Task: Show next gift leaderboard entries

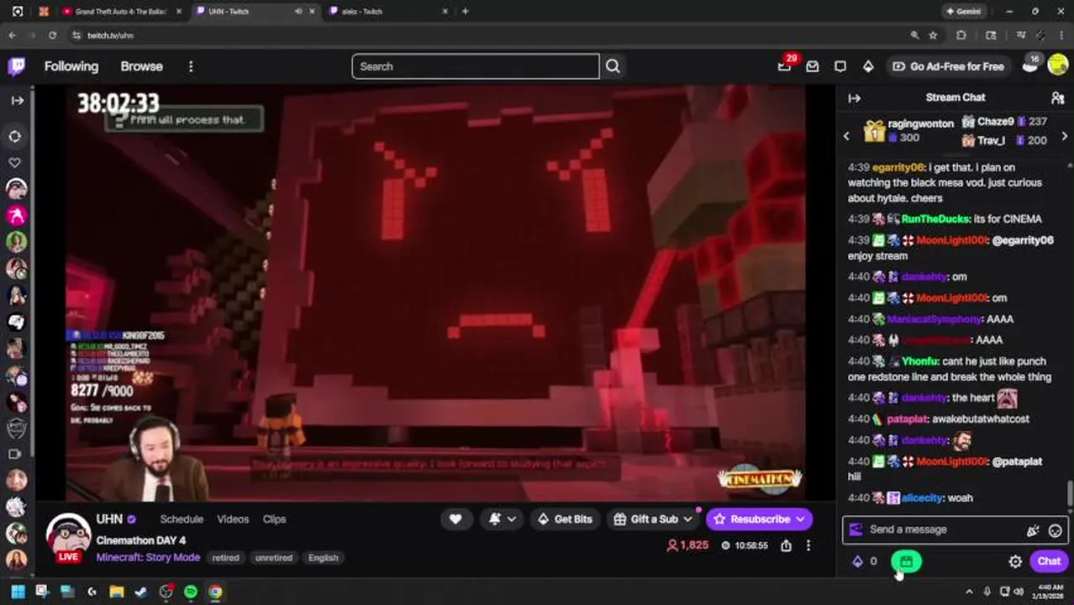Action: pyautogui.click(x=1064, y=135)
